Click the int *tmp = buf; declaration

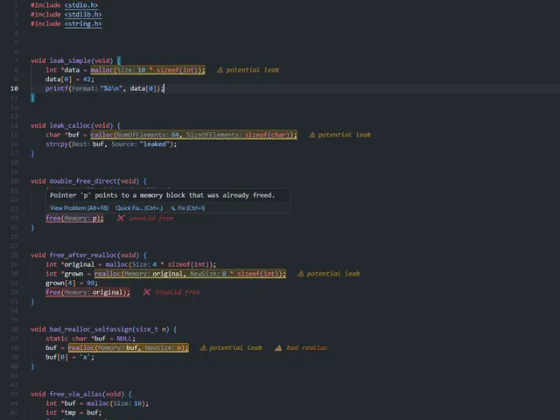coord(73,412)
